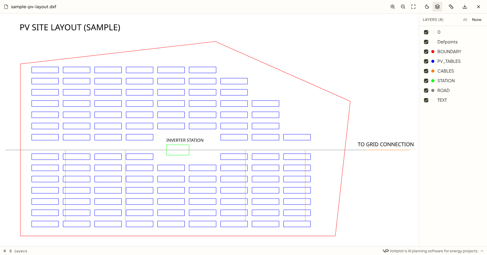Zoom in on the drawing
Image resolution: width=487 pixels, height=255 pixels.
393,7
